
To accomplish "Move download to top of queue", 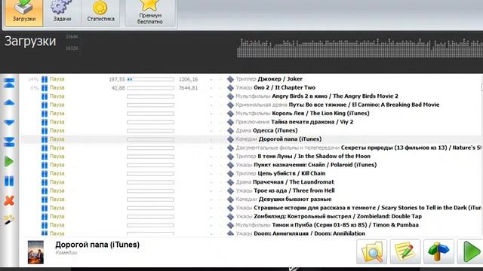I will [x=9, y=83].
